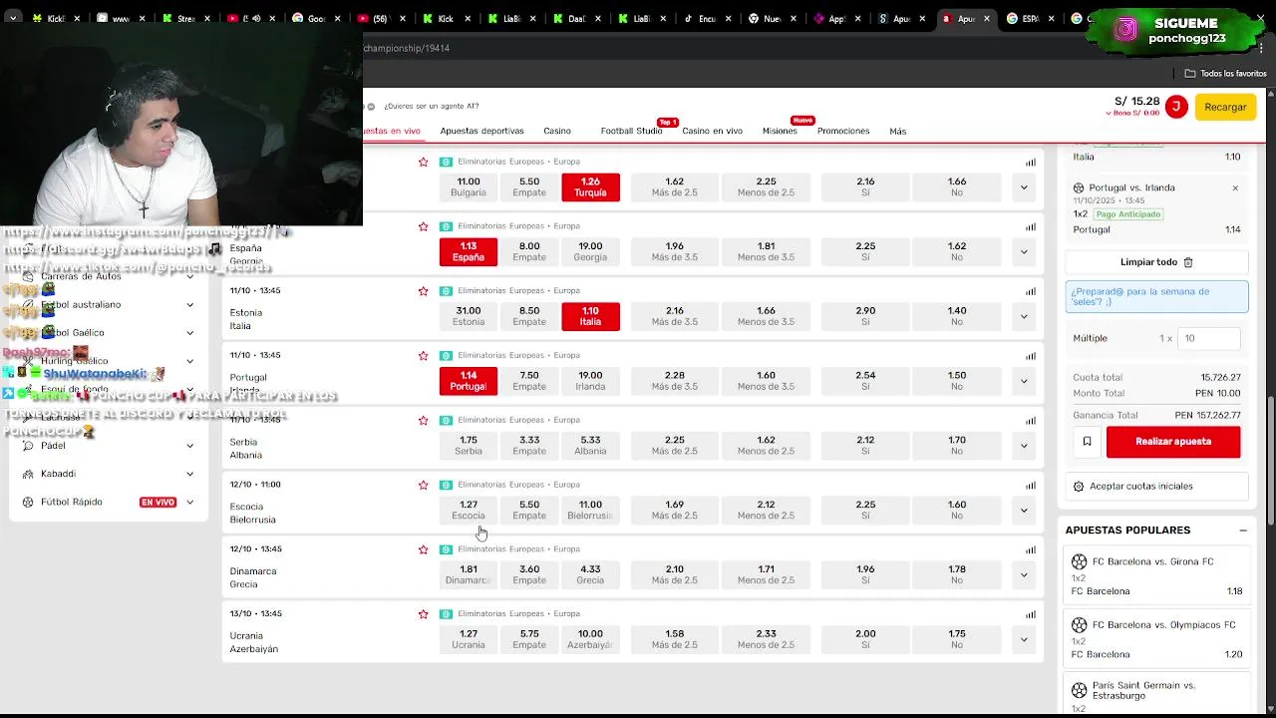
Task: Open the Más navigation menu
Action: (x=898, y=132)
